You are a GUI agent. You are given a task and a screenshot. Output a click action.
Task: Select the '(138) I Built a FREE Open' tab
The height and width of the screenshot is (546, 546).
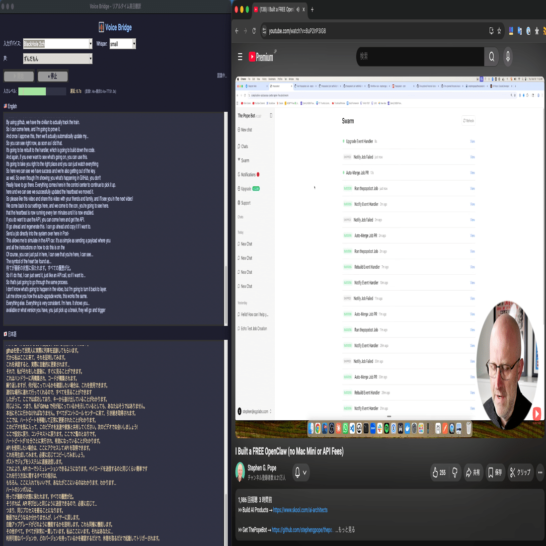(277, 9)
